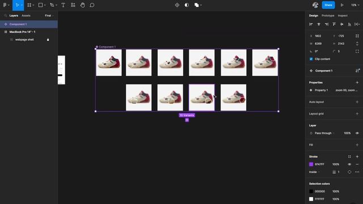
Task: Click the X position input field
Action: point(319,36)
